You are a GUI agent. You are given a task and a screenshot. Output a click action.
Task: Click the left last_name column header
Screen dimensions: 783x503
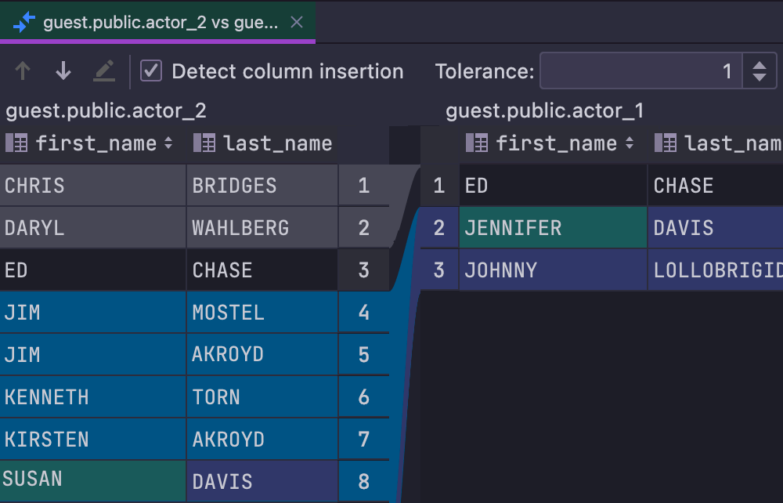pos(277,143)
